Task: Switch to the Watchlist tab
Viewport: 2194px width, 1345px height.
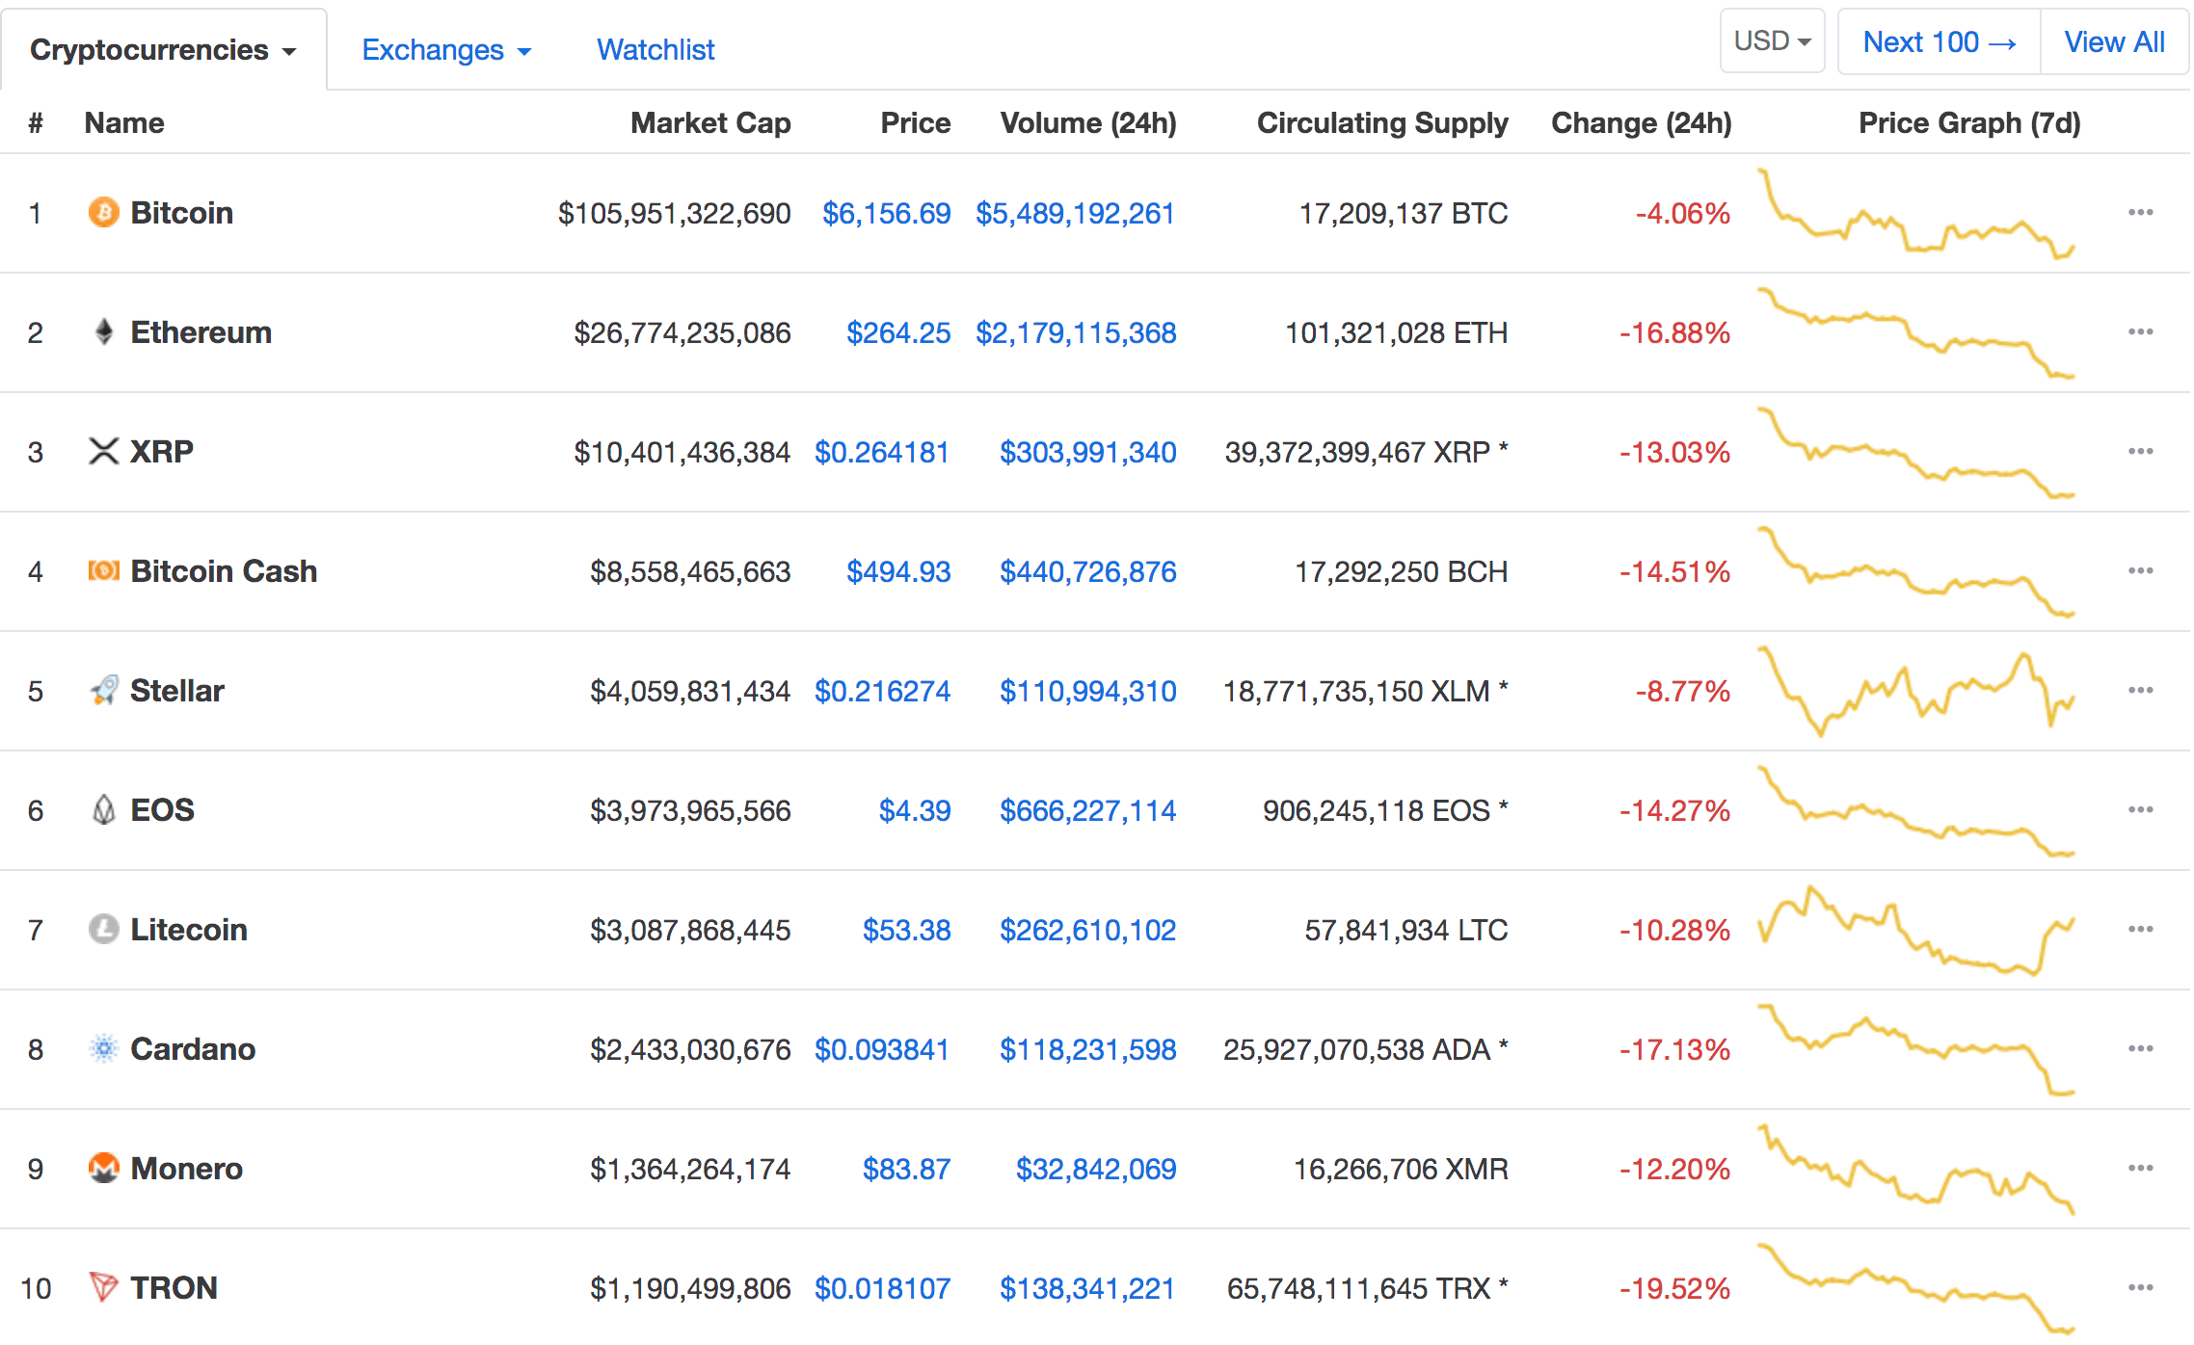Action: [x=656, y=50]
